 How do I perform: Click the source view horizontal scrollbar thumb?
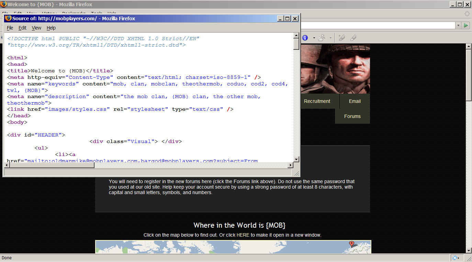[x=52, y=165]
